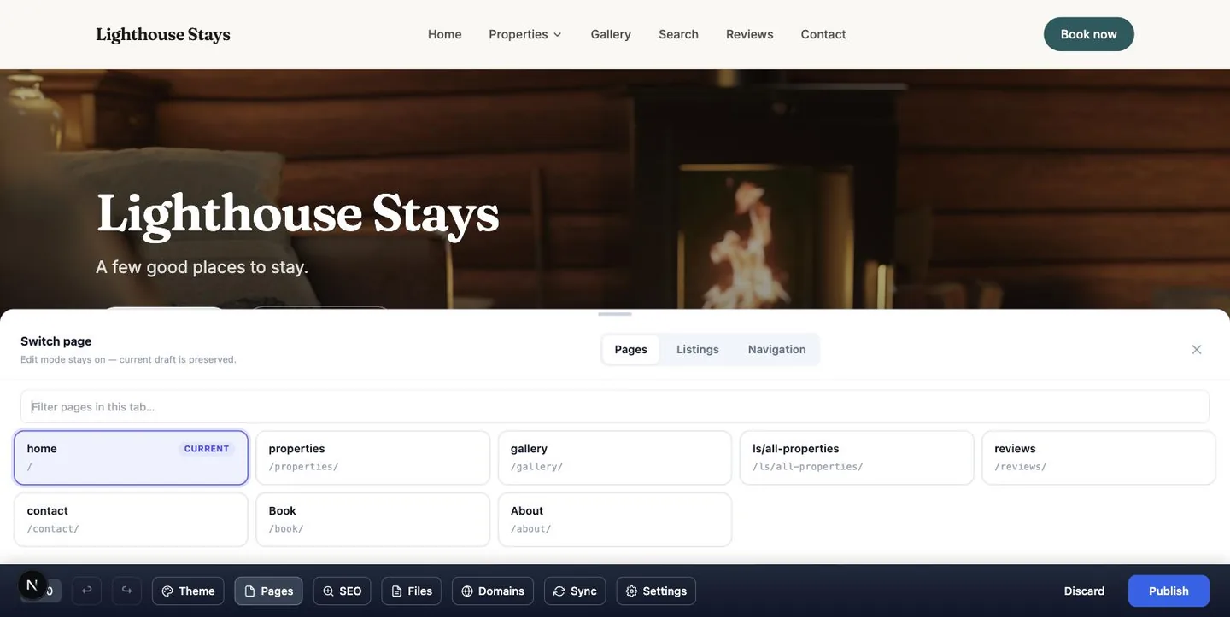Click the Book now button
The image size is (1230, 617).
pyautogui.click(x=1088, y=34)
